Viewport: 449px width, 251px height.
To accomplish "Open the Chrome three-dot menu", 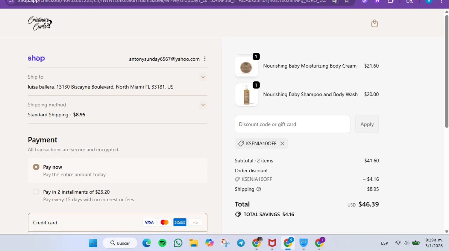I will point(442,1).
